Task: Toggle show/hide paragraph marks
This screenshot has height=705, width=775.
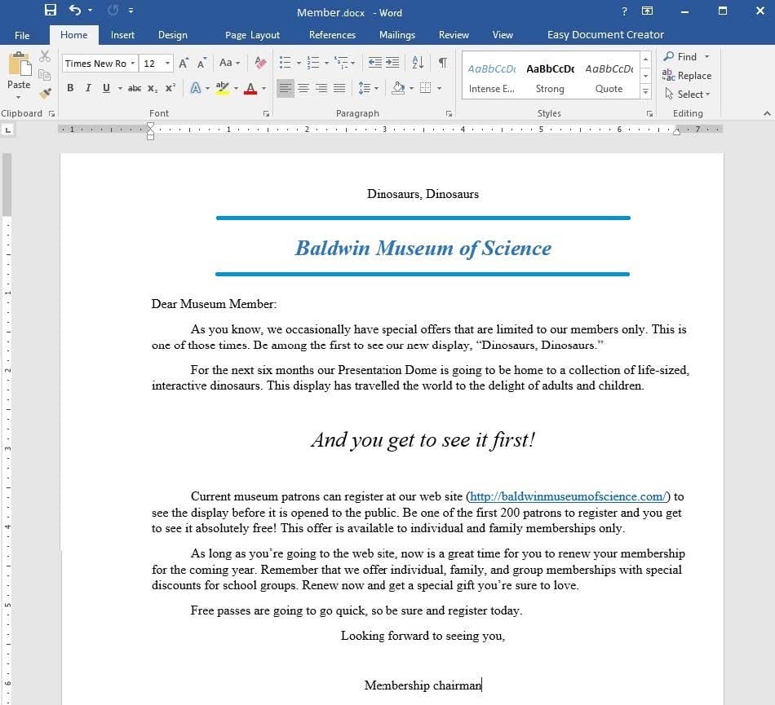Action: 442,63
